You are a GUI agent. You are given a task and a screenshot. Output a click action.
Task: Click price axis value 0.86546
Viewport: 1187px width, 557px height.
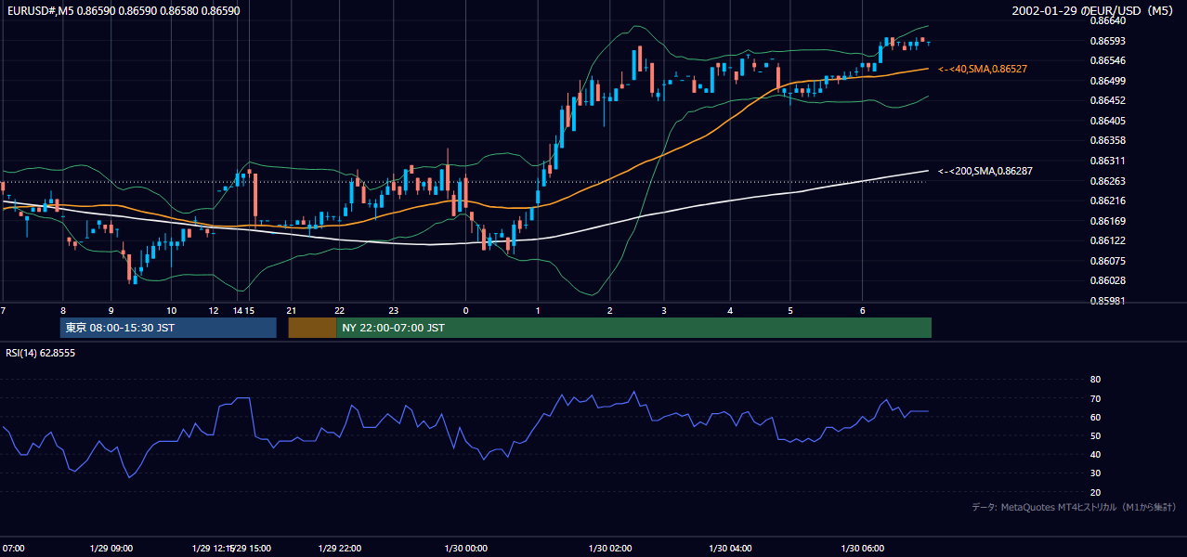(1106, 60)
